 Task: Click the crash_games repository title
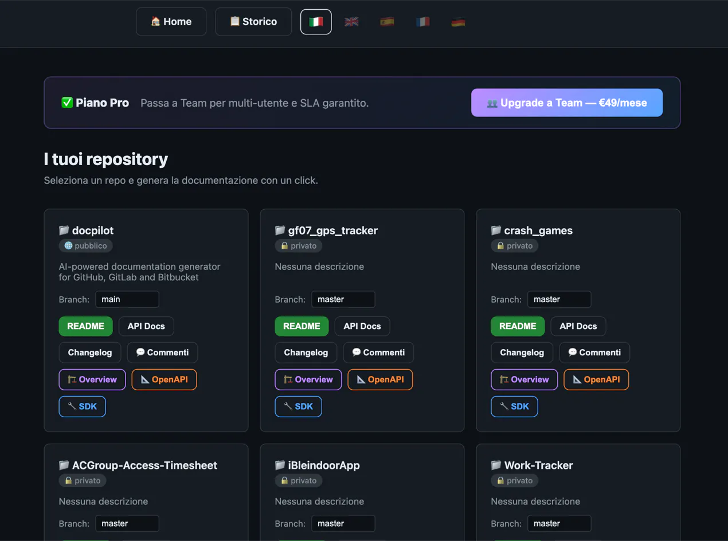coord(532,230)
